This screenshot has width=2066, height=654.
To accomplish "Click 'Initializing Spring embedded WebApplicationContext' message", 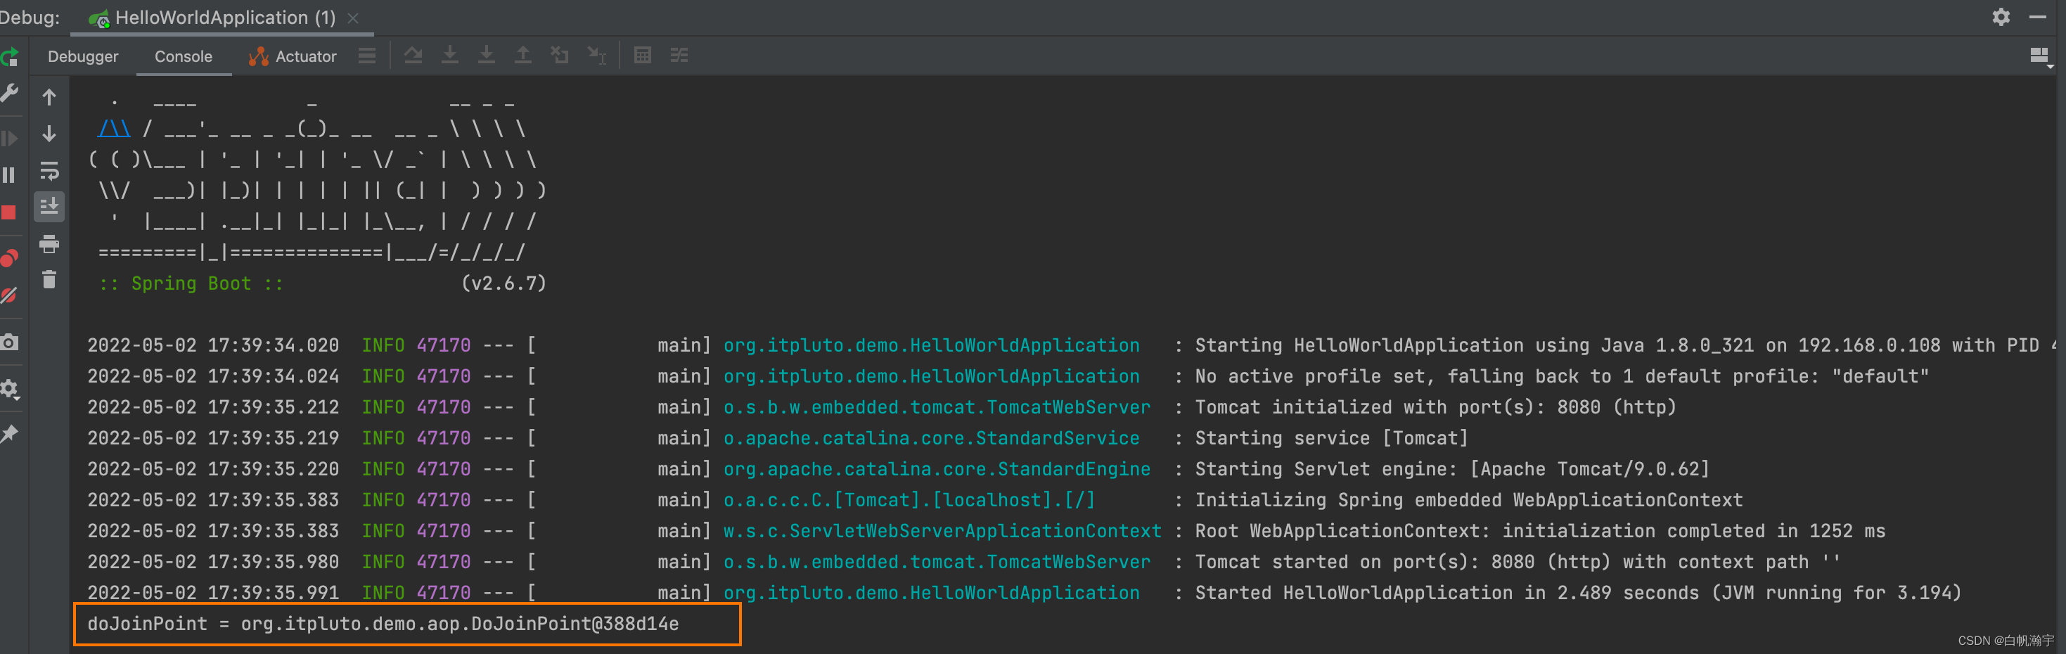I will click(1468, 500).
